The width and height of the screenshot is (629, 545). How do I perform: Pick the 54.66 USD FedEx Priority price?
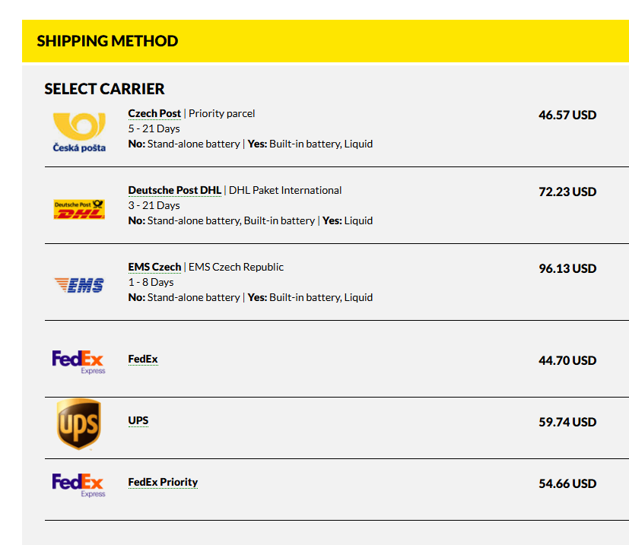pyautogui.click(x=567, y=484)
